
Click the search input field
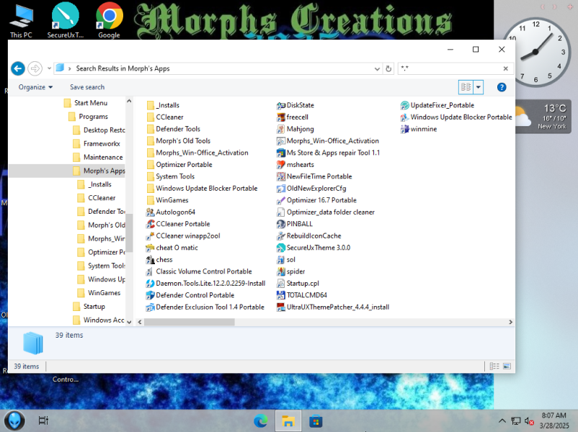[450, 68]
